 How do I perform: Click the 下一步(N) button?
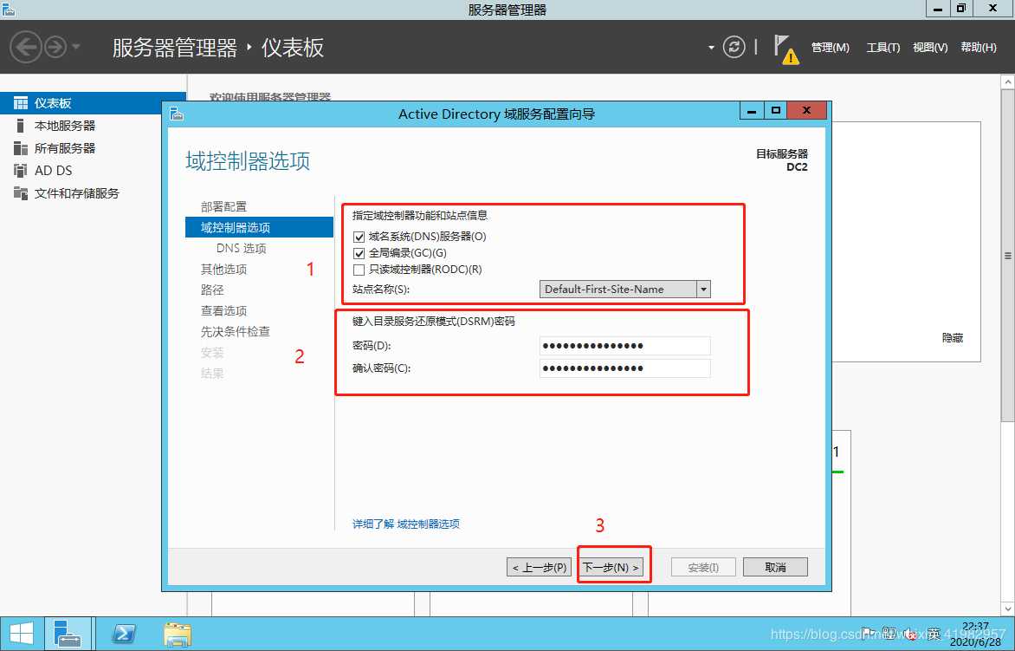pyautogui.click(x=611, y=567)
